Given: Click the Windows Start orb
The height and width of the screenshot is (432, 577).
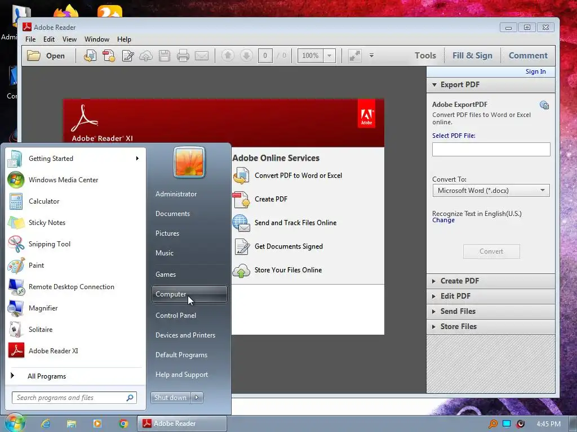Looking at the screenshot, I should (15, 423).
